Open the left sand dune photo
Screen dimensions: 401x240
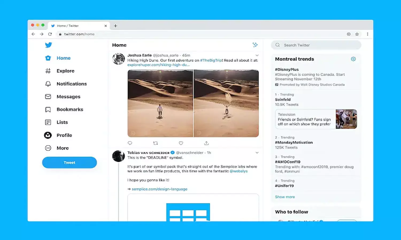tap(160, 103)
